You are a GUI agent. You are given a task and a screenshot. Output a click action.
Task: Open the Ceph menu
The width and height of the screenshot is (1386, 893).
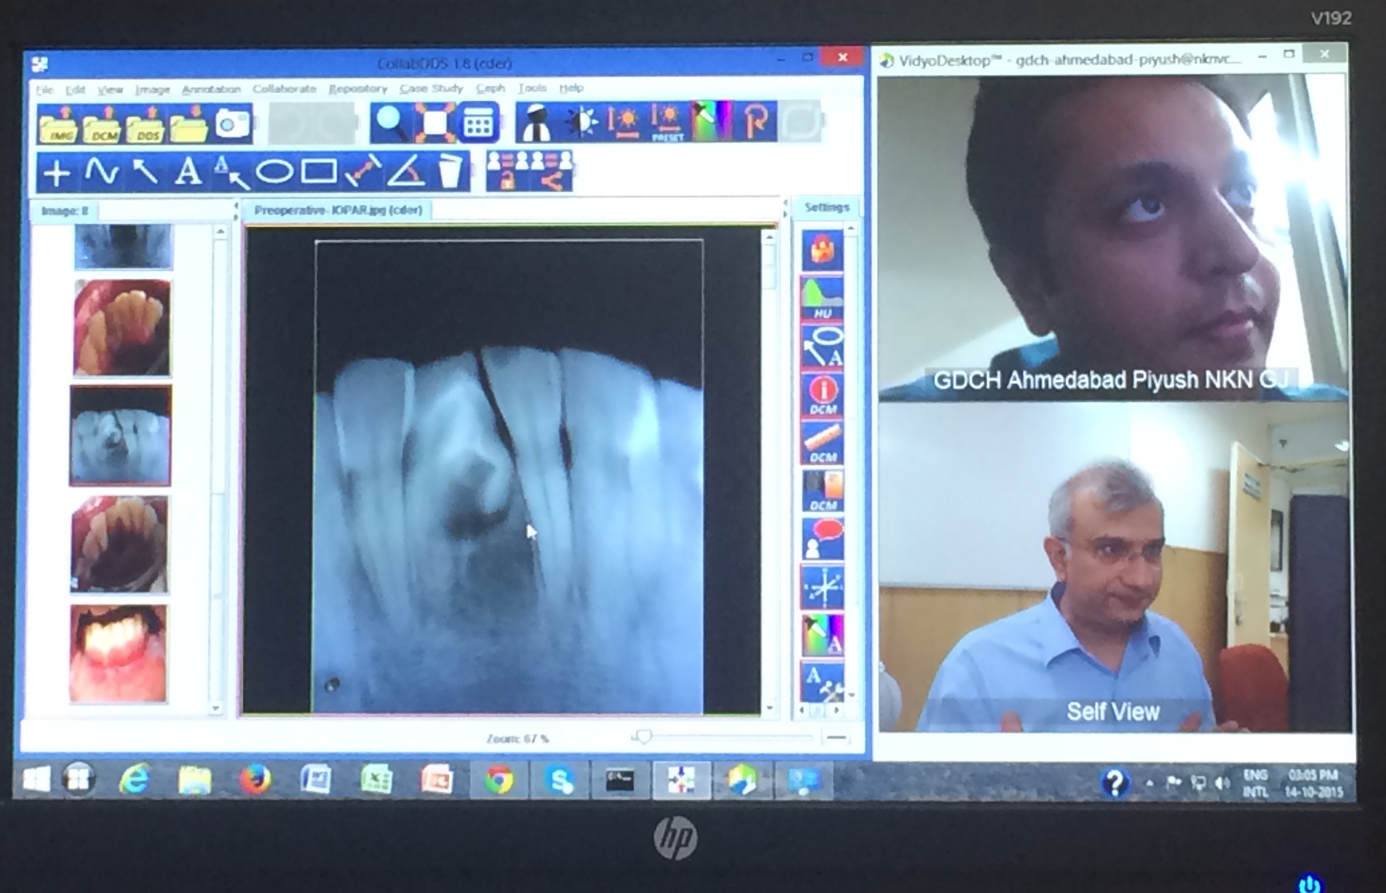pyautogui.click(x=491, y=88)
